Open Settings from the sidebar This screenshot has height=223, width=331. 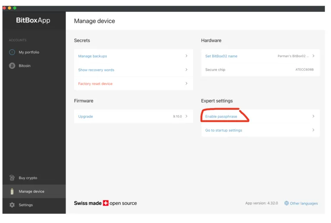point(25,205)
